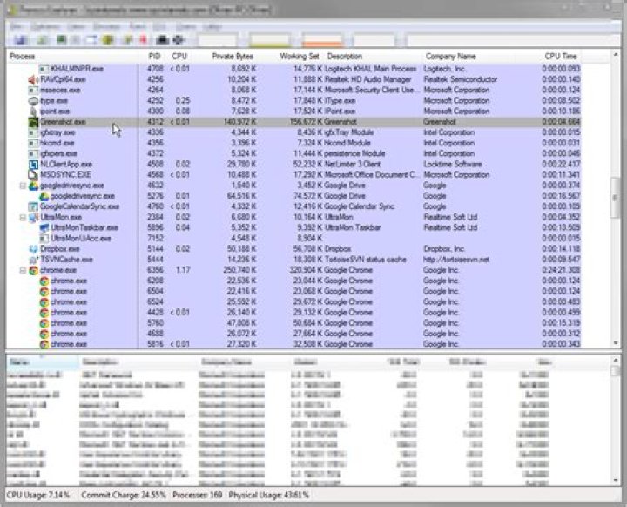Click the KHALMNPR.exe process icon

pos(44,69)
